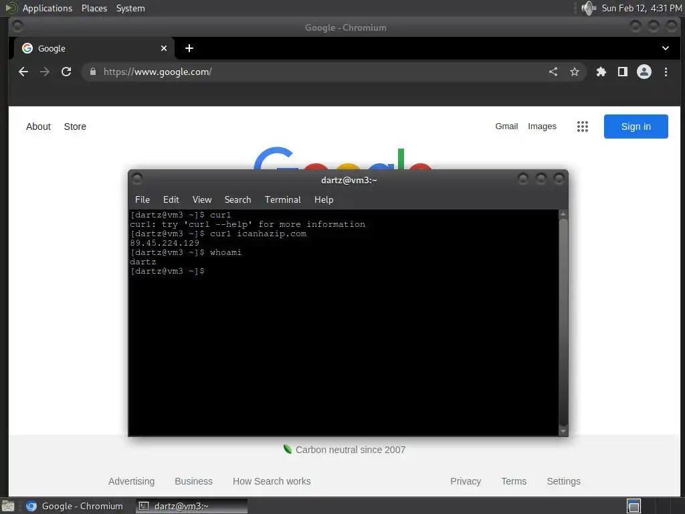The width and height of the screenshot is (685, 514).
Task: Open Google apps grid
Action: click(583, 126)
